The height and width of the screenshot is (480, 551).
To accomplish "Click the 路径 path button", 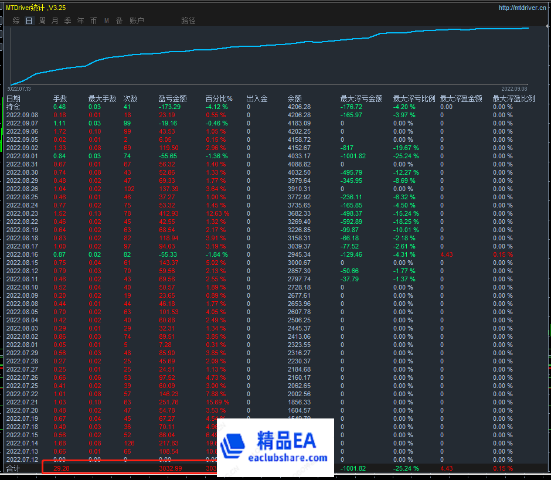I will click(188, 21).
